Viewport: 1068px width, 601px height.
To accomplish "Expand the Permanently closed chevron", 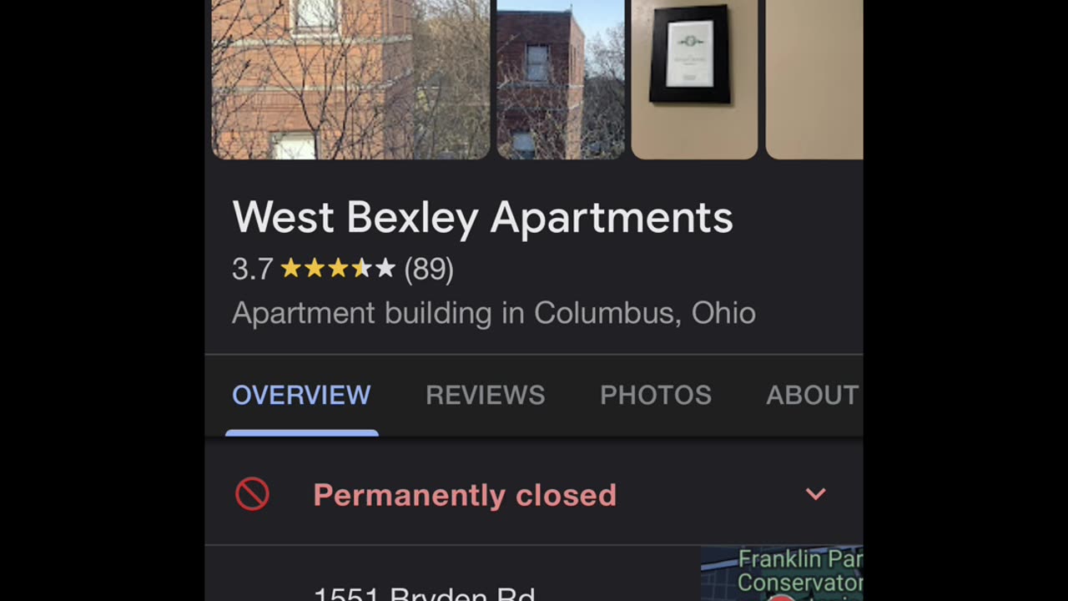I will tap(815, 494).
